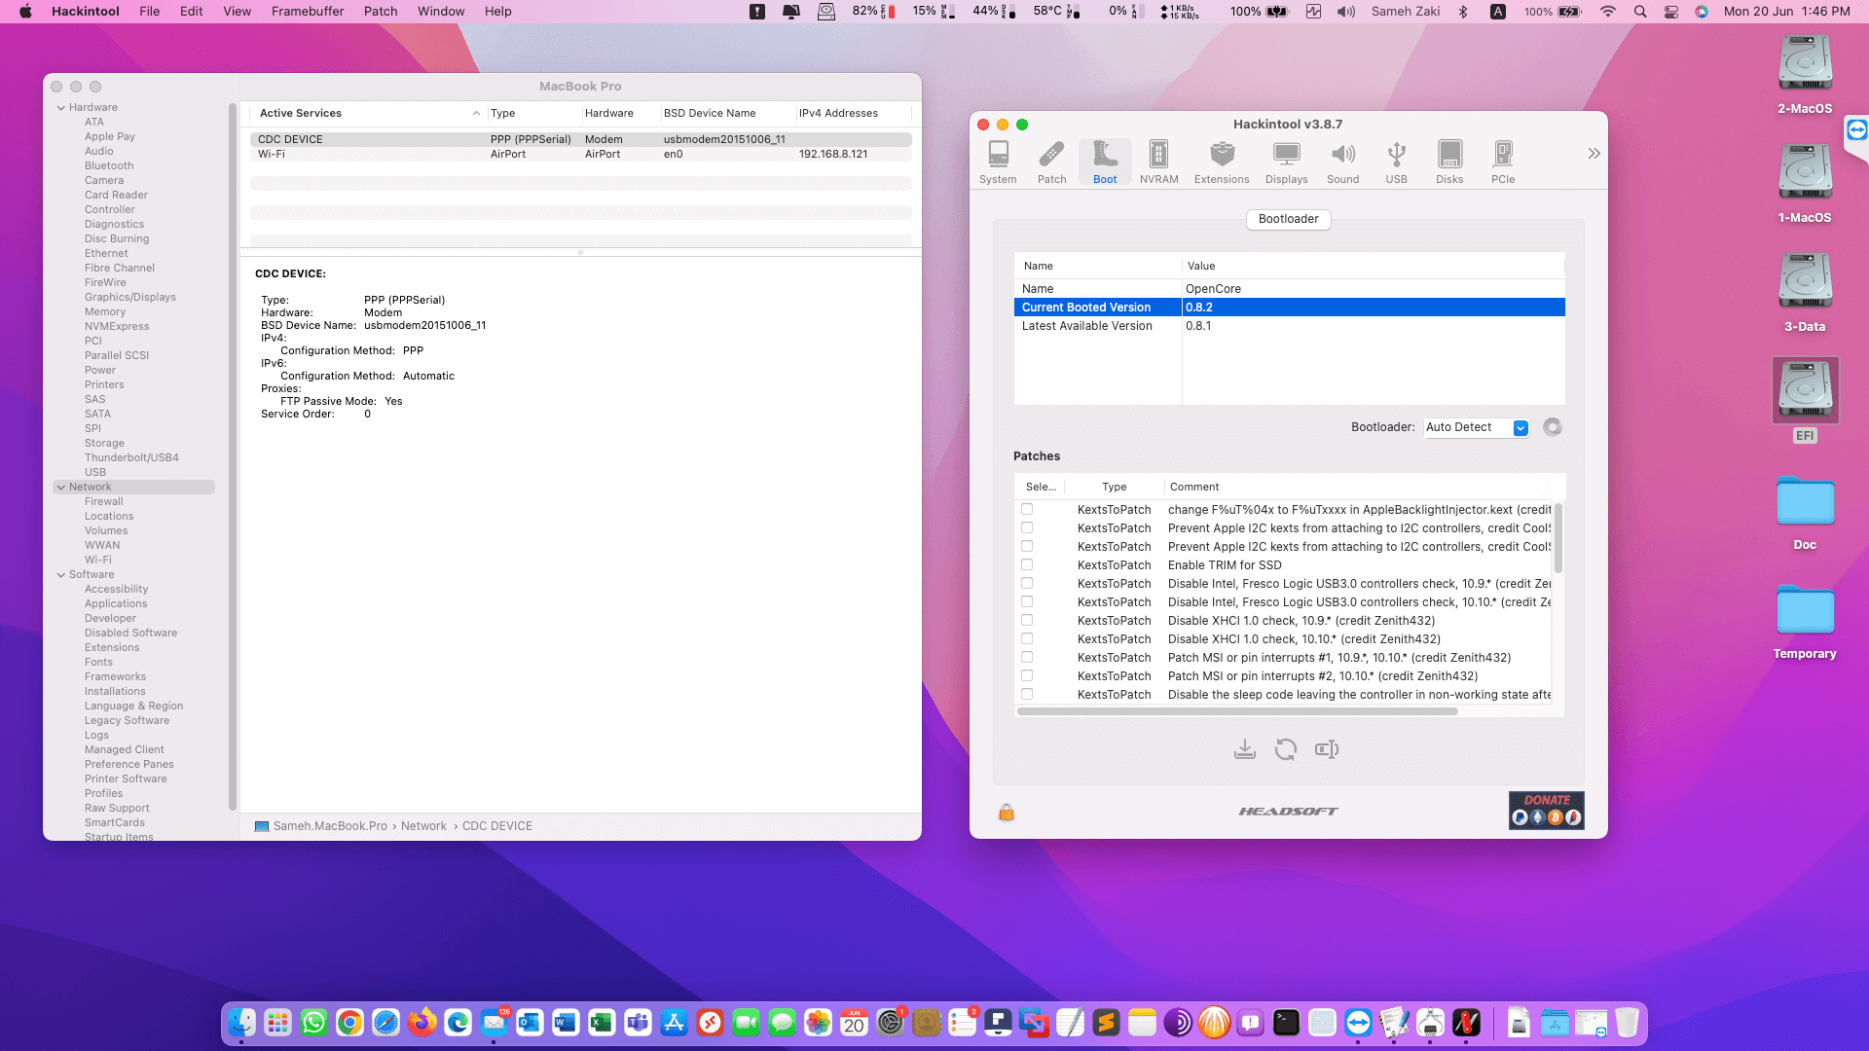Select Firewall in the sidebar

coord(104,502)
